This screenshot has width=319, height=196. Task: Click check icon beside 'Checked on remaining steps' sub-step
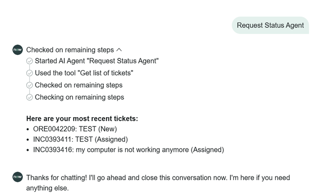29,85
